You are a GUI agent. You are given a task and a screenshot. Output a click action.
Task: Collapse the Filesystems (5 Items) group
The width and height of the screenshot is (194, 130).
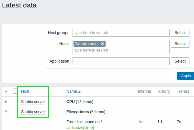pyautogui.click(x=6, y=112)
